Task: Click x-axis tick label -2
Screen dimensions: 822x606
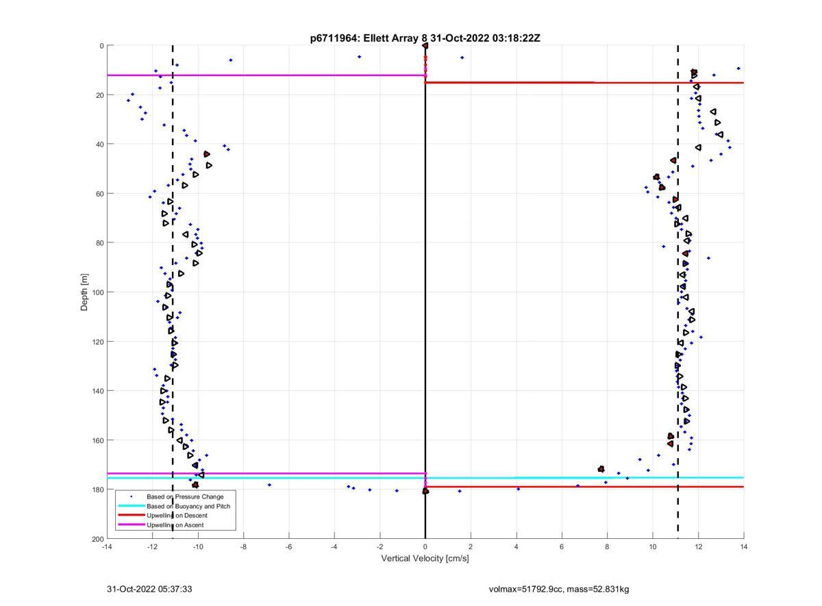Action: click(x=379, y=546)
